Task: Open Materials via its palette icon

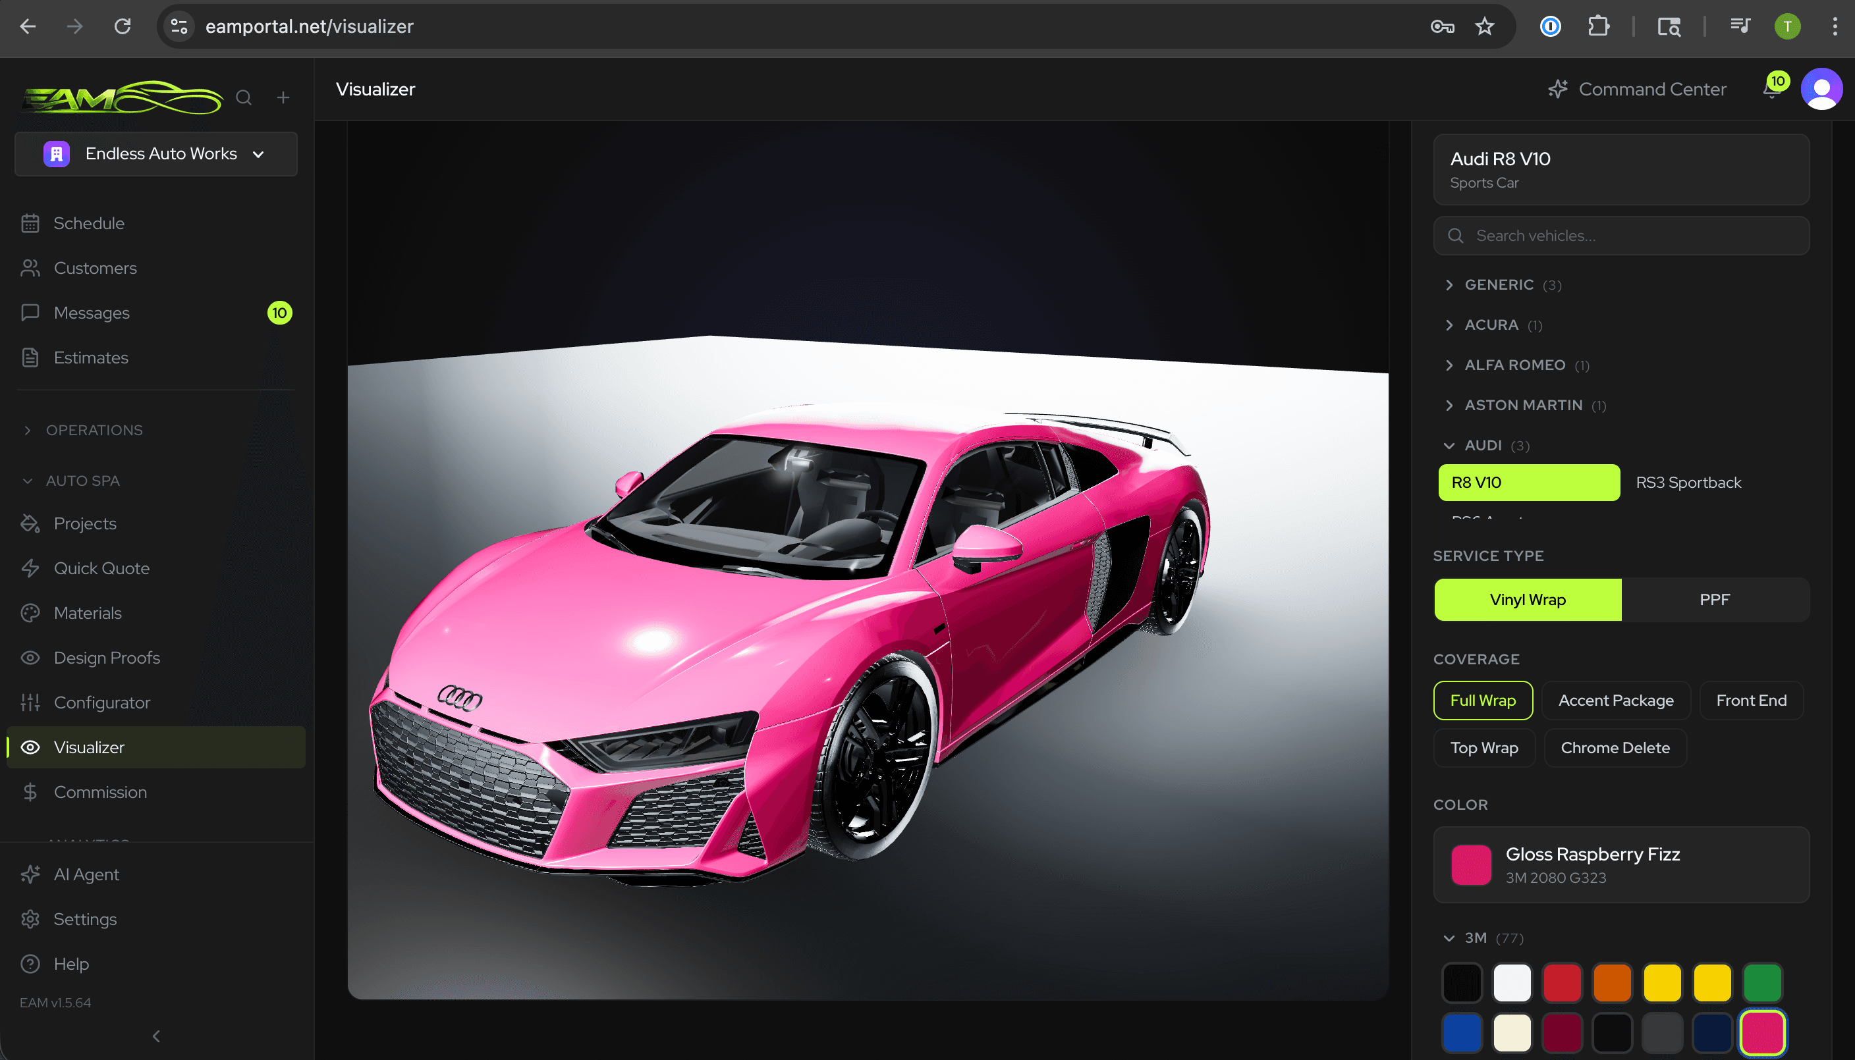Action: [x=30, y=613]
